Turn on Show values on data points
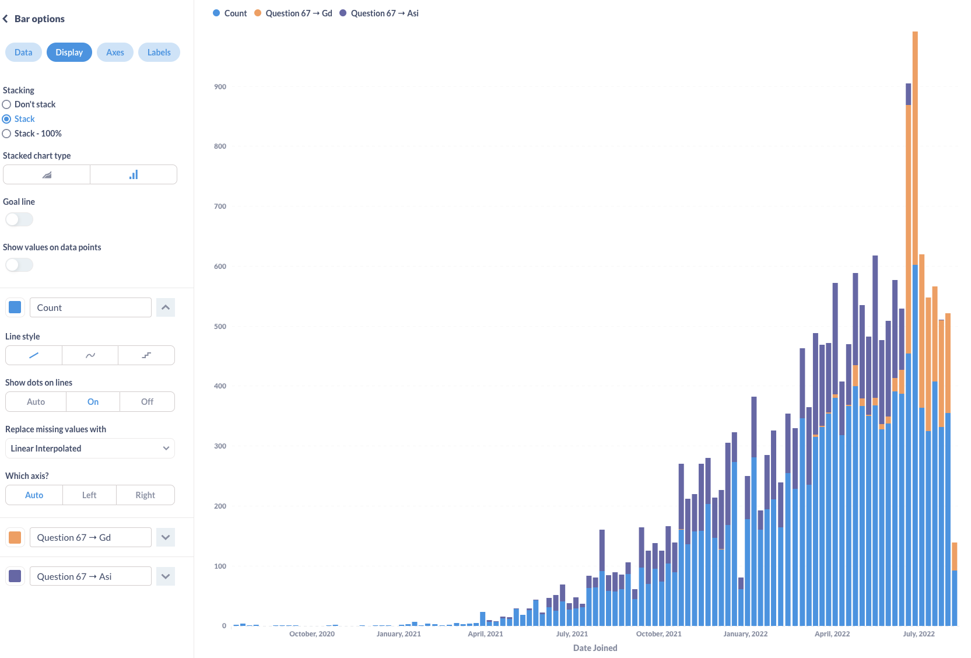The width and height of the screenshot is (971, 658). (x=19, y=265)
